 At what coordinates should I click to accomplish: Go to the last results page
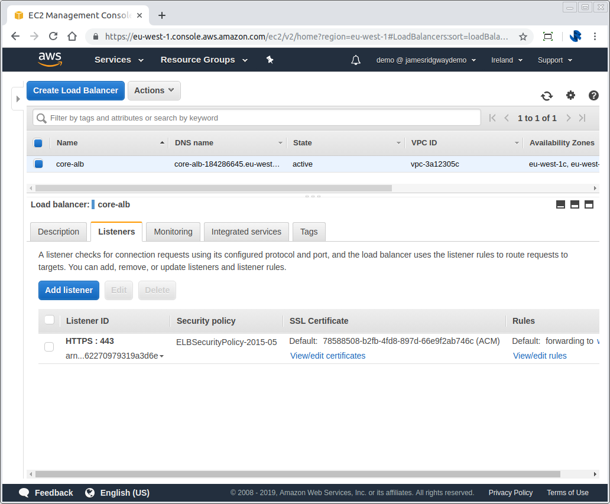coord(582,118)
